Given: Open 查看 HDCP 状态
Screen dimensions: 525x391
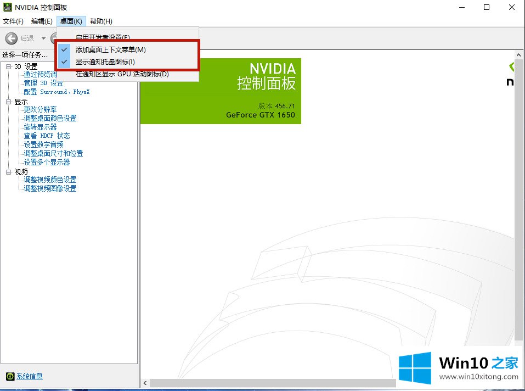Looking at the screenshot, I should tap(47, 136).
